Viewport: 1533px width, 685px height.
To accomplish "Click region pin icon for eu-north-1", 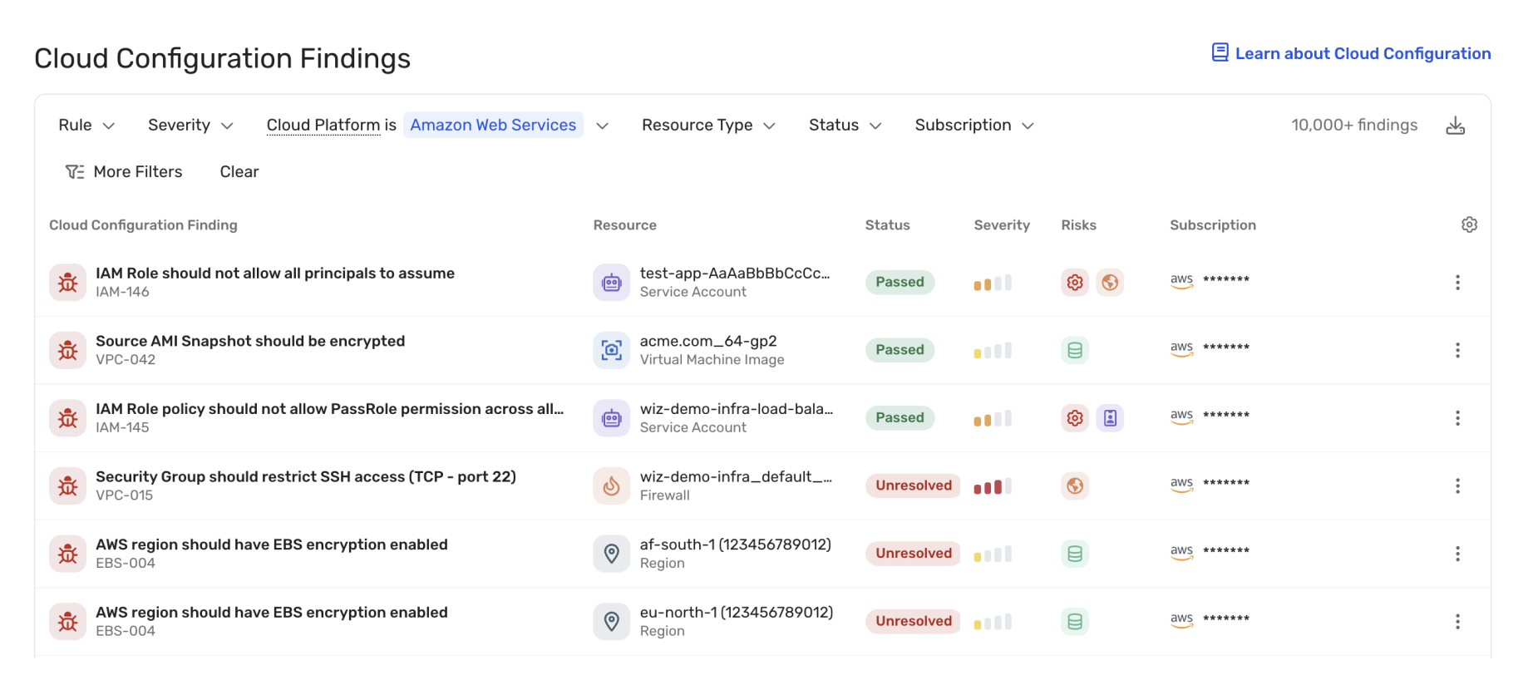I will (611, 621).
